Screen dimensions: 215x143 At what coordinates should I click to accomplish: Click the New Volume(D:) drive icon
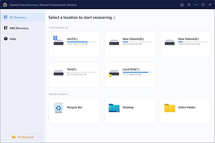coord(114,42)
